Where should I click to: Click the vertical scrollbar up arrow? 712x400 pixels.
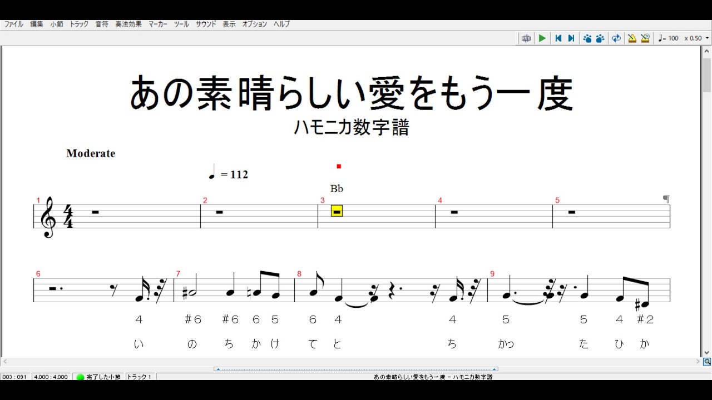(x=706, y=51)
